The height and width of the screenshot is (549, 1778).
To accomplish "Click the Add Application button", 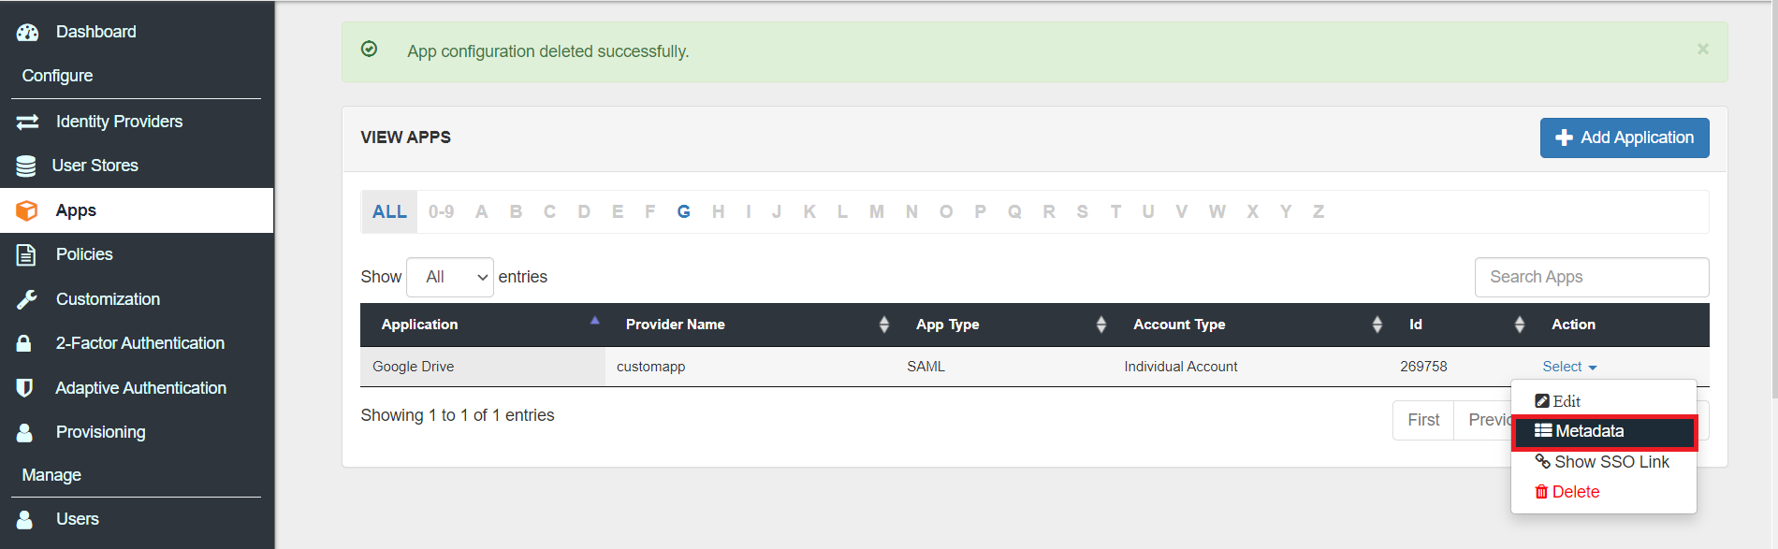I will coord(1625,137).
